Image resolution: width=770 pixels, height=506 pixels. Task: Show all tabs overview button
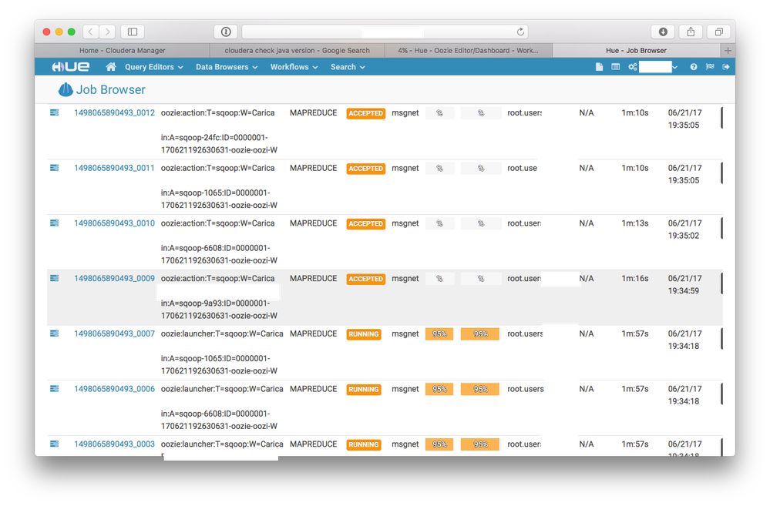tap(719, 32)
